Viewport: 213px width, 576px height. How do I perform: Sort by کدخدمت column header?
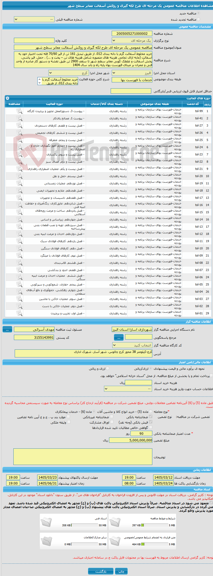pyautogui.click(x=193, y=104)
